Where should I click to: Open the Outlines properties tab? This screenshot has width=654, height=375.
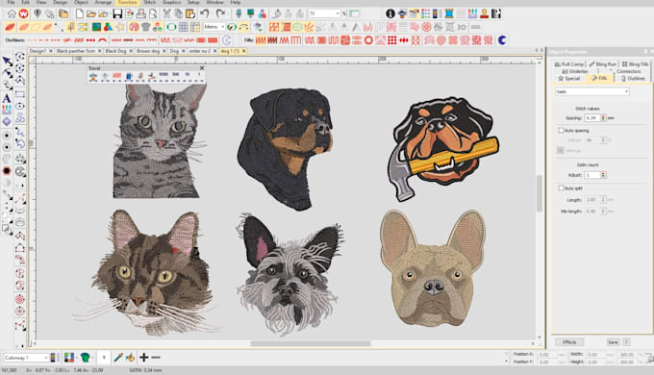[x=633, y=79]
